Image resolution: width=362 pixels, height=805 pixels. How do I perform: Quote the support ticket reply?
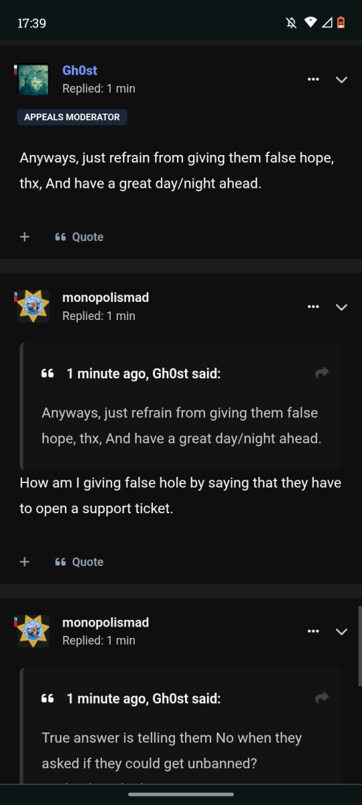79,561
